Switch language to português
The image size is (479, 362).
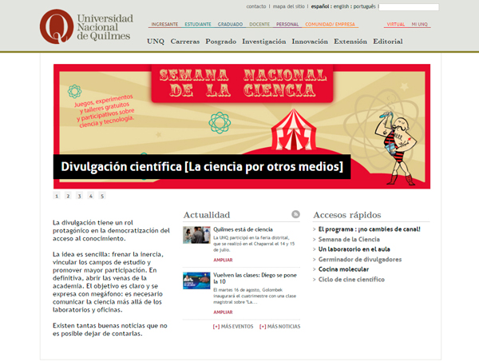(x=365, y=6)
